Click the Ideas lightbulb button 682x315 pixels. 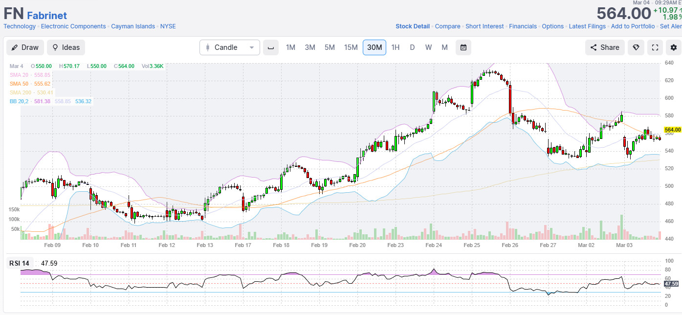(66, 47)
